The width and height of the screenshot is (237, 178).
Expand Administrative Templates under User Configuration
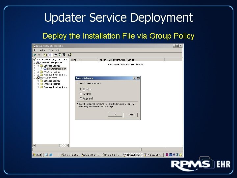point(38,87)
